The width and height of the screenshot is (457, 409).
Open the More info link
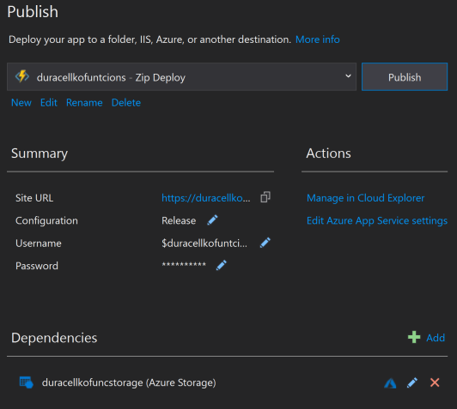[x=317, y=39]
